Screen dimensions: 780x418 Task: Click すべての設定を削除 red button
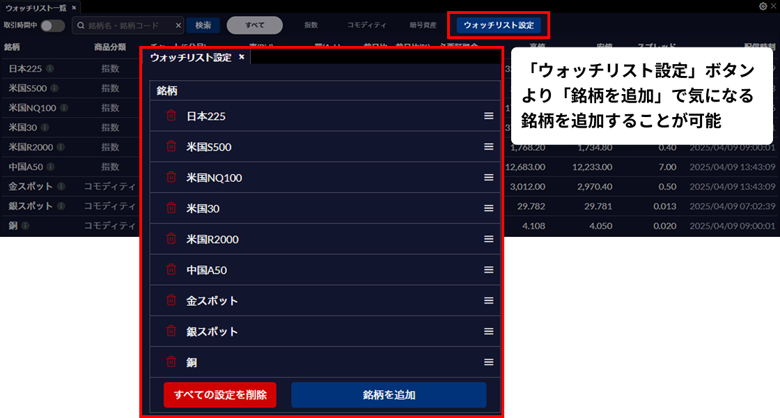[x=220, y=394]
